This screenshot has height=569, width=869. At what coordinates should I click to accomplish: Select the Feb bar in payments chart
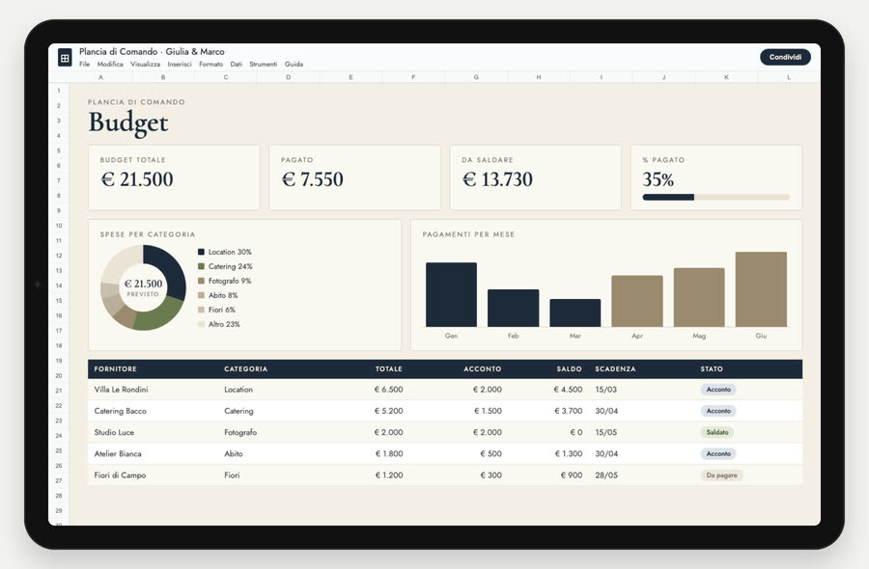(514, 308)
